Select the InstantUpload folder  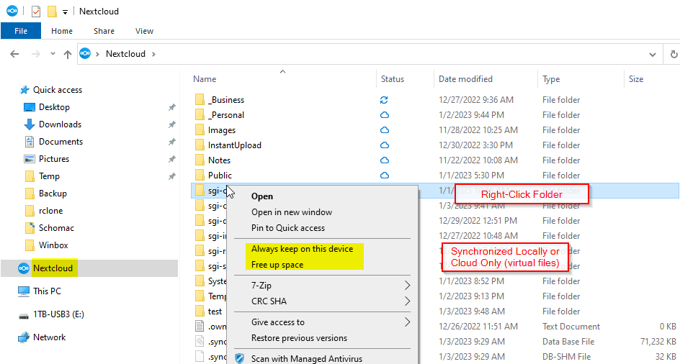tap(235, 145)
